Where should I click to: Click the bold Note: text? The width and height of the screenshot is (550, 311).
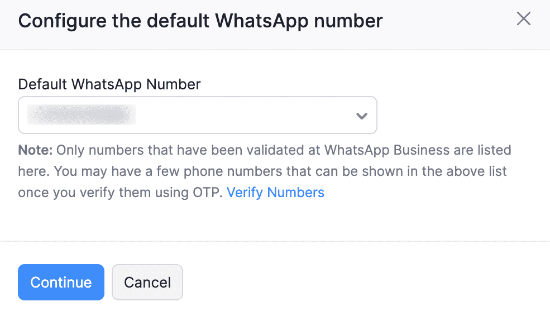[35, 150]
